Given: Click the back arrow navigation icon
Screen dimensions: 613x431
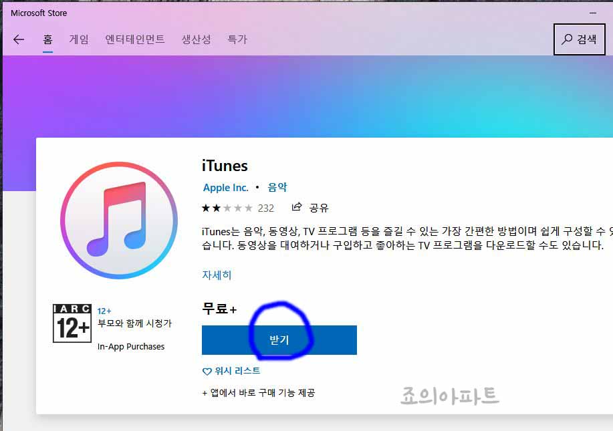Looking at the screenshot, I should point(19,39).
